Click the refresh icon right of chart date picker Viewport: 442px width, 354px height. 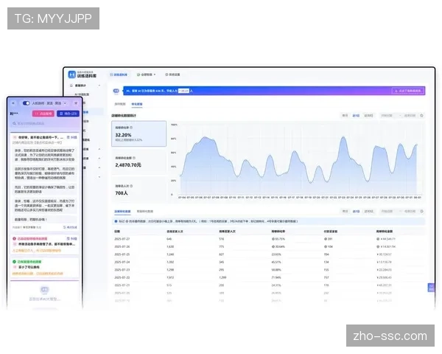click(x=421, y=116)
